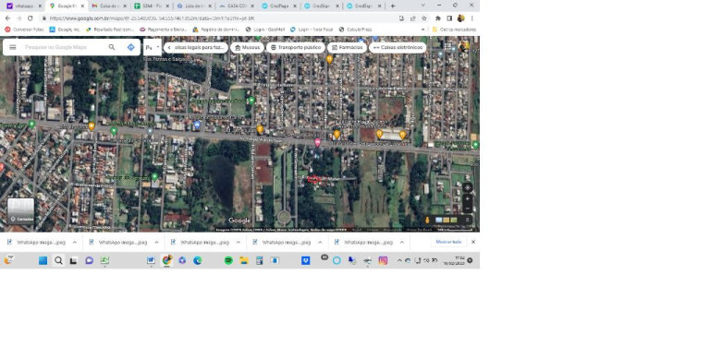Open Spotify from the taskbar

(228, 260)
